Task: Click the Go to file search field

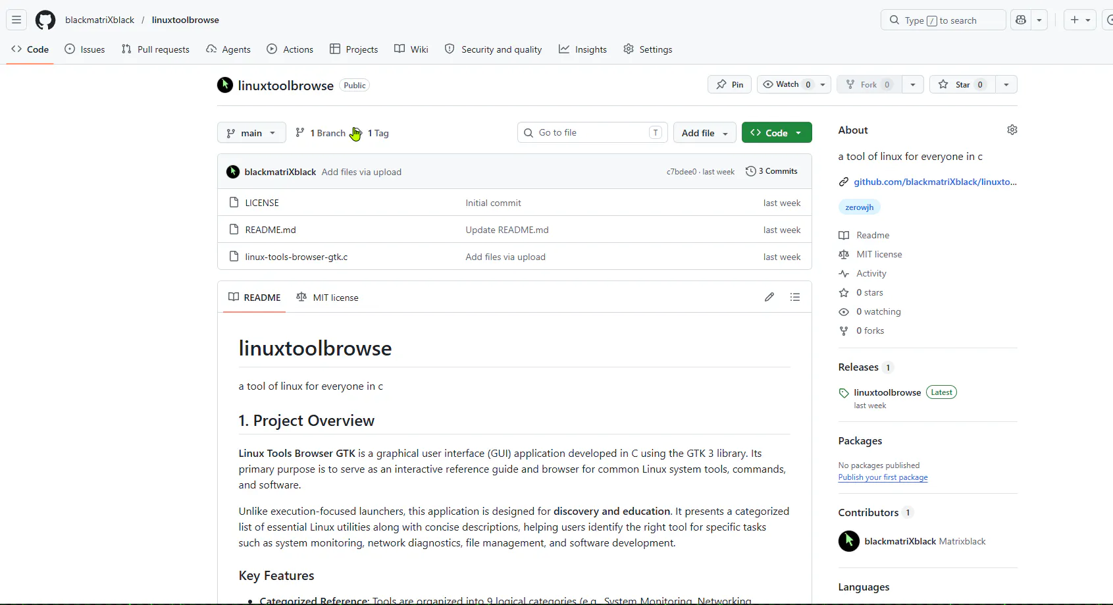Action: (592, 132)
